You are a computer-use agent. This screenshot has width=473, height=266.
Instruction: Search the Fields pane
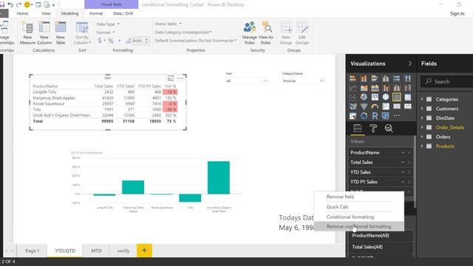pos(446,81)
